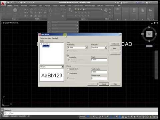Click TOP face of the ViewCube
160x120 pixels.
[x=149, y=34]
